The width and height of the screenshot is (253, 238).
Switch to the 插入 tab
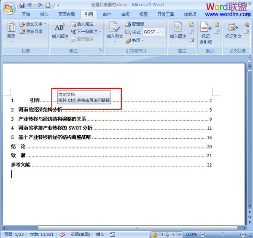(44, 14)
